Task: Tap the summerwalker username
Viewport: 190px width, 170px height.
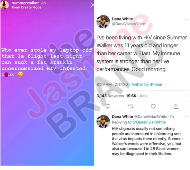Action: (x=25, y=3)
